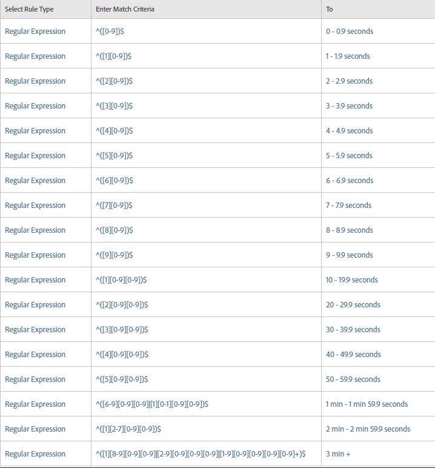This screenshot has width=435, height=468.
Task: Open Regular Expression in the 5 - 5.9 seconds row
Action: tap(35, 156)
